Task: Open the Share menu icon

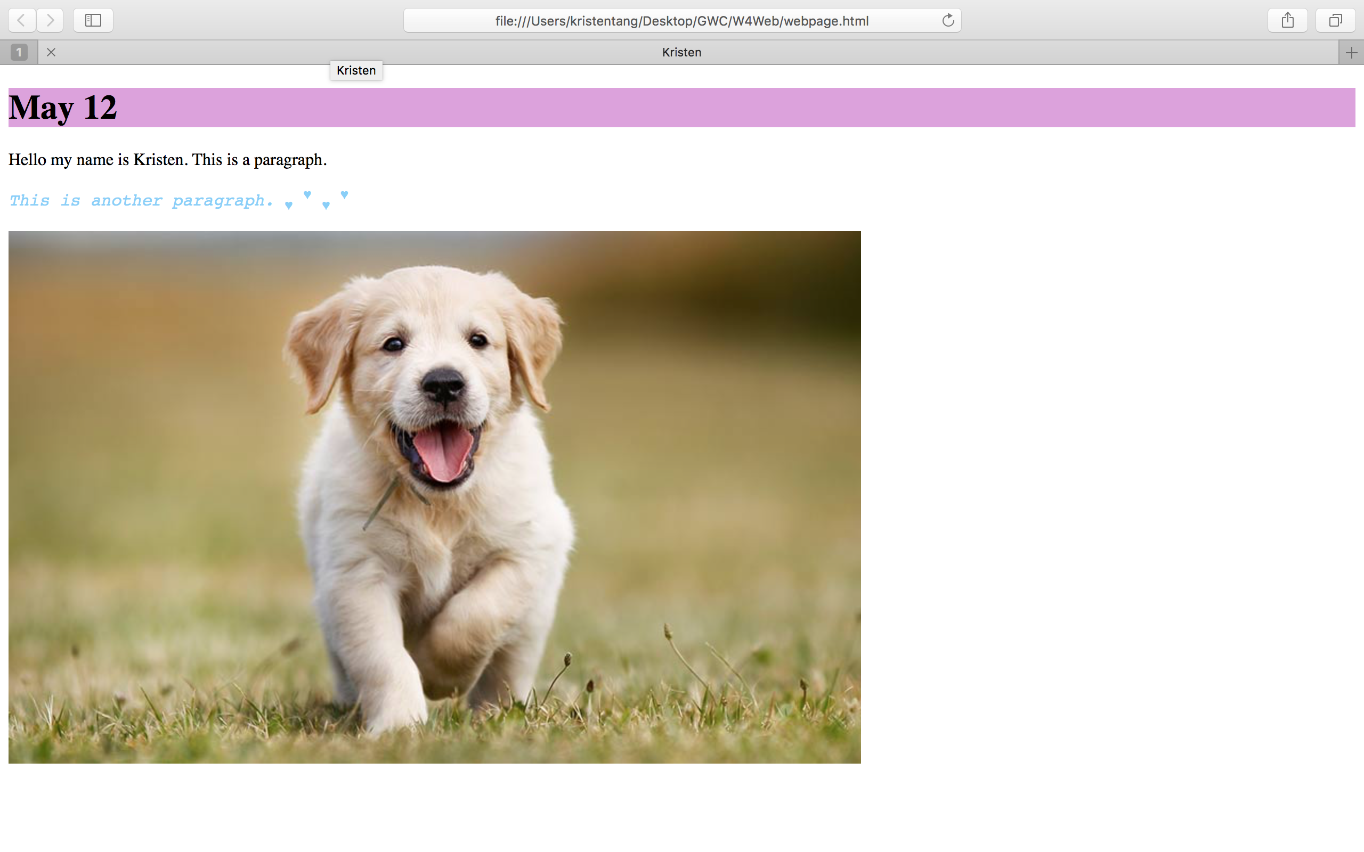Action: tap(1287, 20)
